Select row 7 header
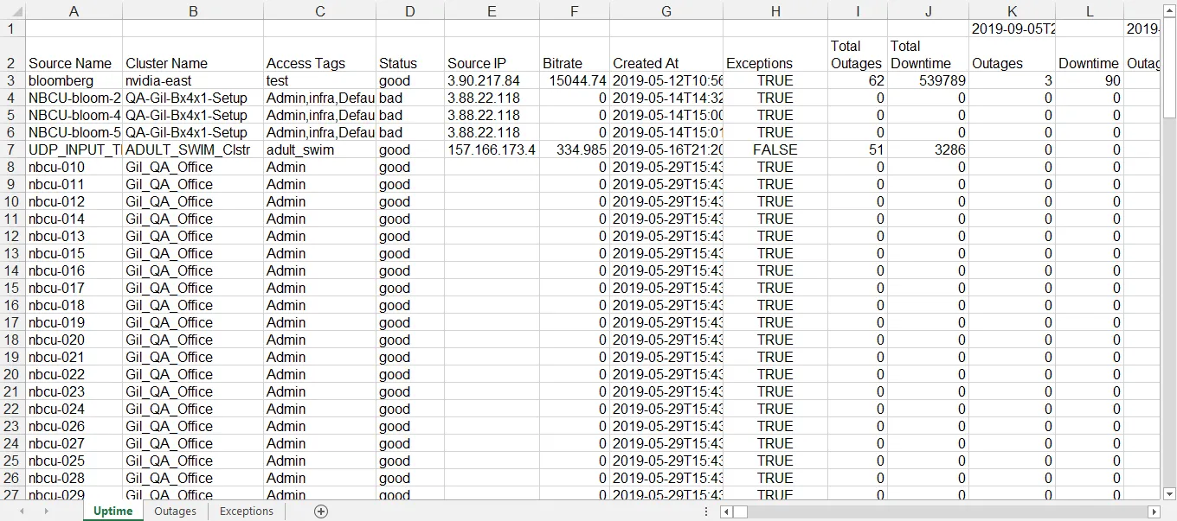This screenshot has width=1177, height=521. click(12, 149)
